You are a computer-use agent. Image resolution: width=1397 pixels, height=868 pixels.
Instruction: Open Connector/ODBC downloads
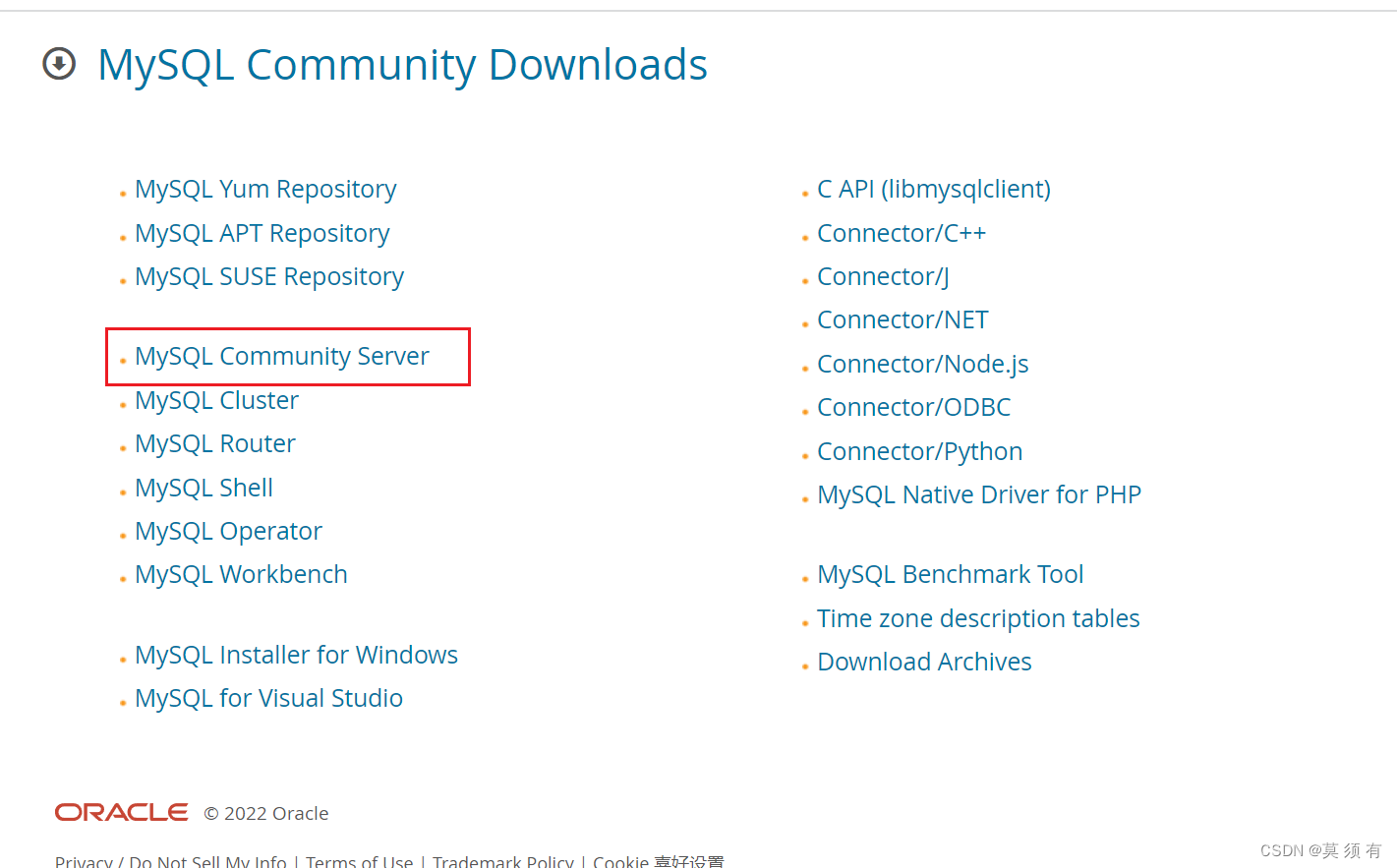click(914, 407)
